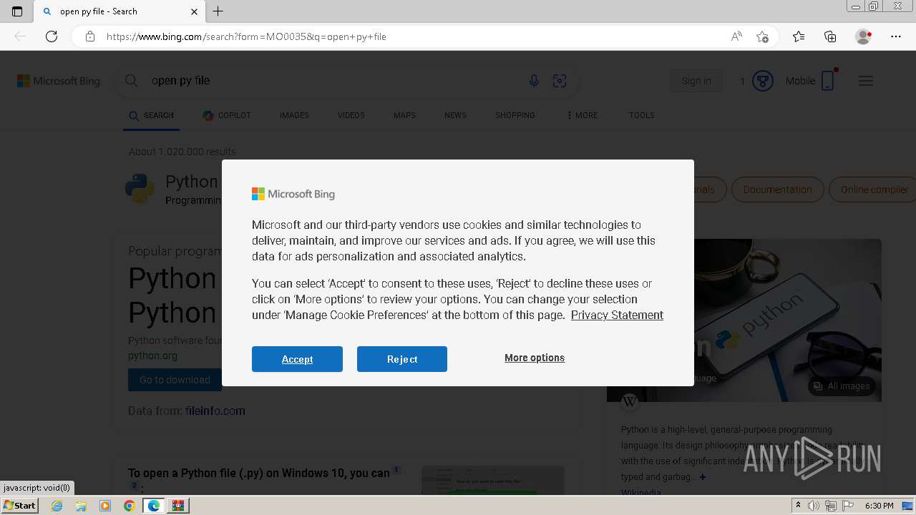Click the volume icon in system tray
Screen dimensions: 916x515
tap(814, 506)
